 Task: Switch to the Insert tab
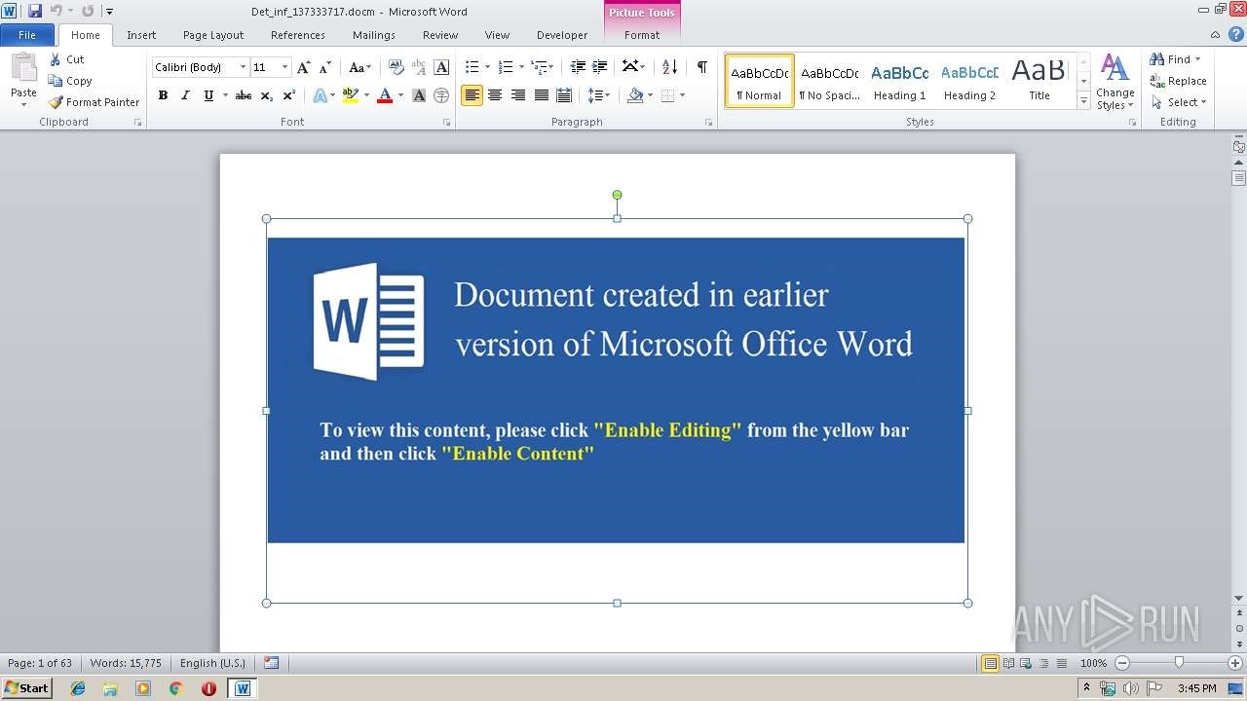[x=141, y=35]
